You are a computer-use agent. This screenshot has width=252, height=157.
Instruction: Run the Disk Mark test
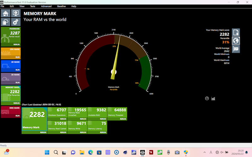[x=18, y=116]
